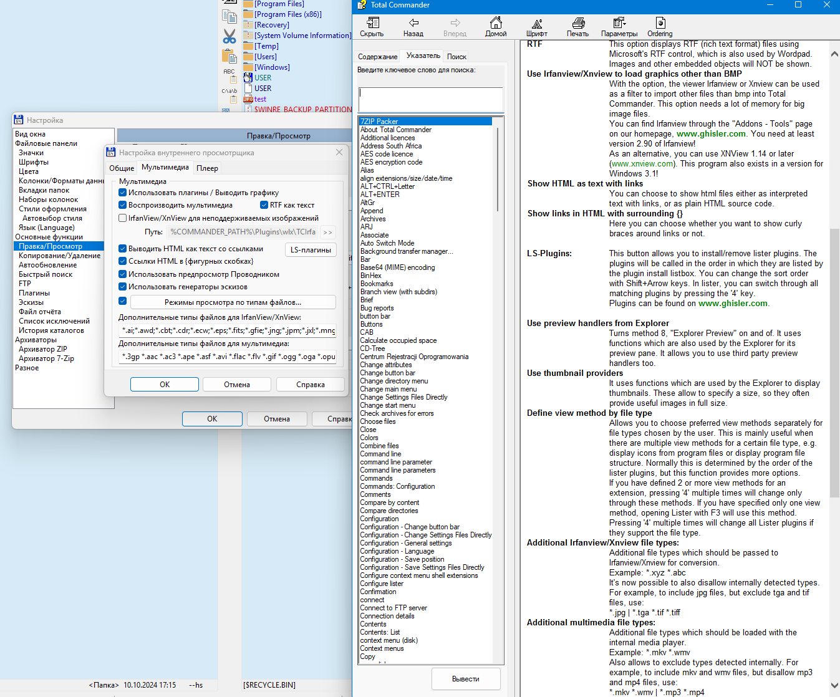840x697 pixels.
Task: Click the paste clipboard icon below the scissors
Action: click(229, 55)
